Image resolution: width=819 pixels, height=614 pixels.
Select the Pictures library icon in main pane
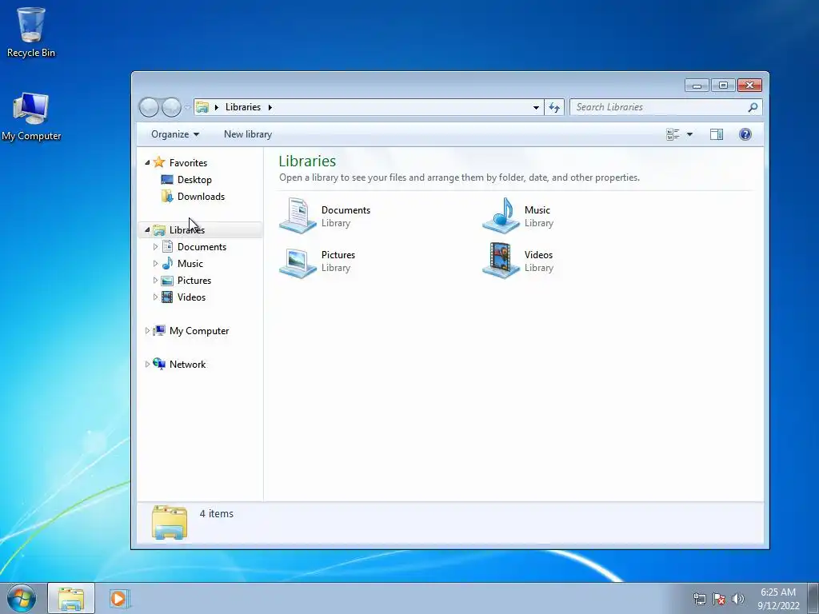pyautogui.click(x=298, y=261)
